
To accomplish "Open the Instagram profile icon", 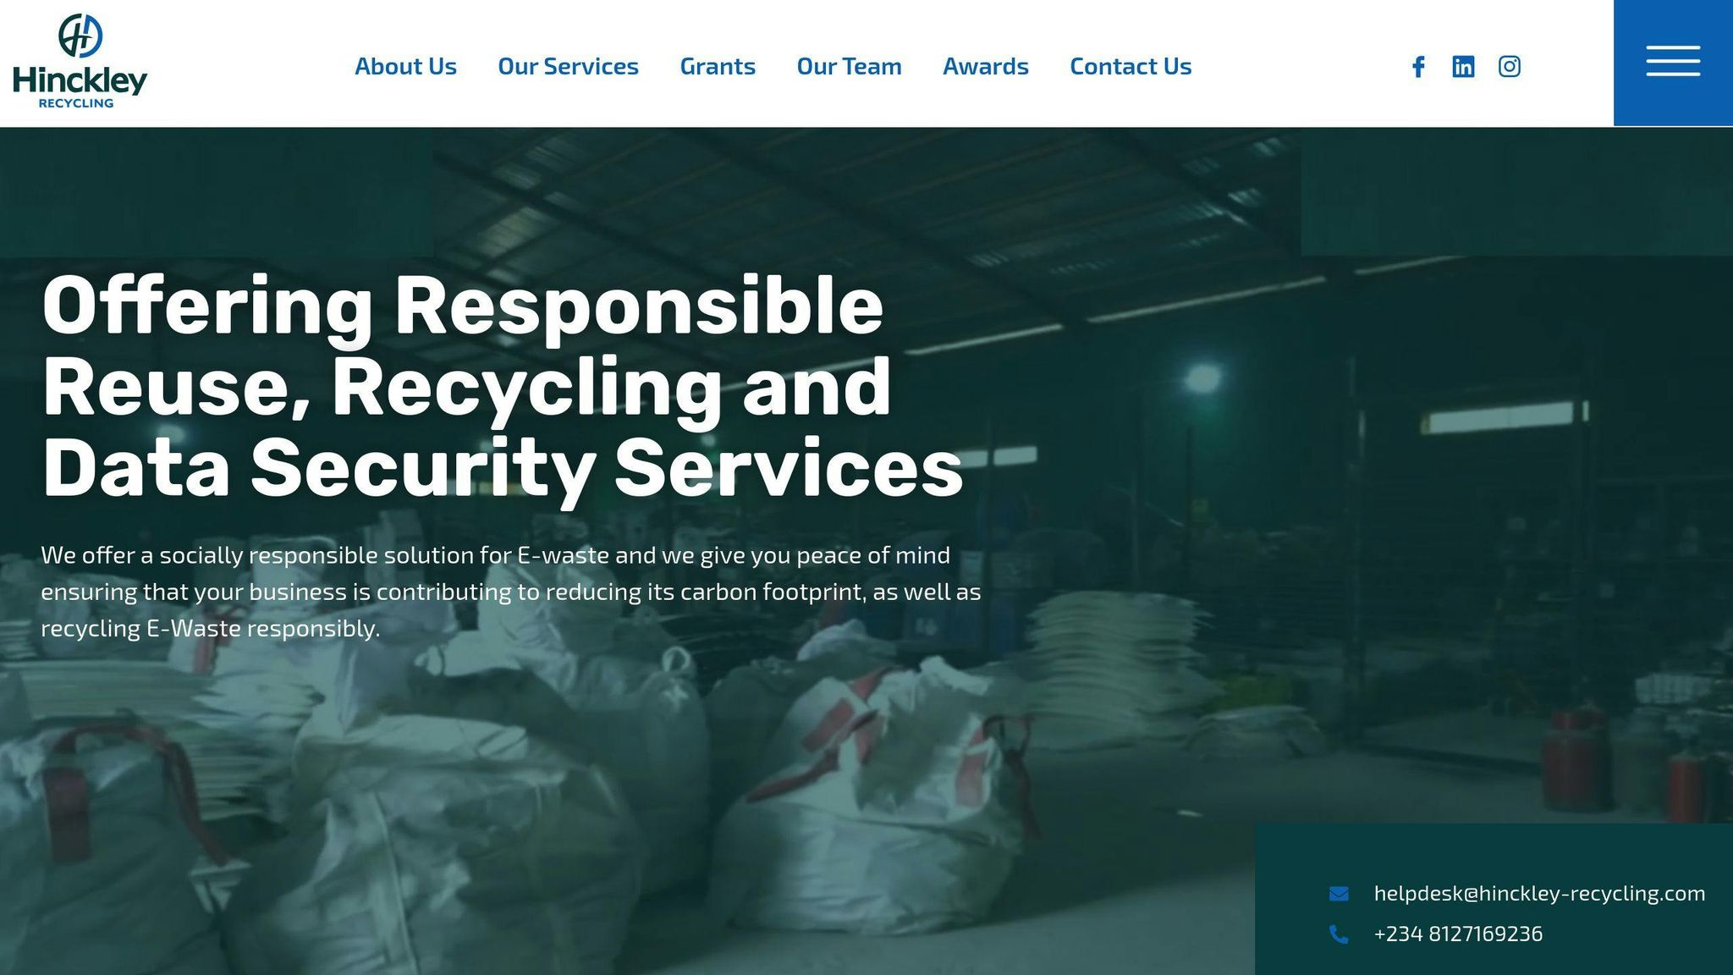I will pyautogui.click(x=1510, y=66).
